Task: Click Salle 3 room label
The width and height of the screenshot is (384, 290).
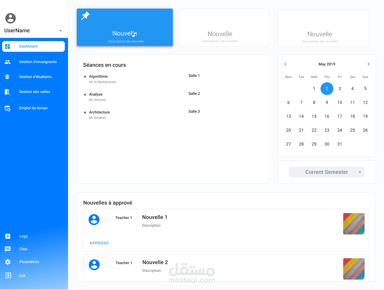Action: pos(194,112)
